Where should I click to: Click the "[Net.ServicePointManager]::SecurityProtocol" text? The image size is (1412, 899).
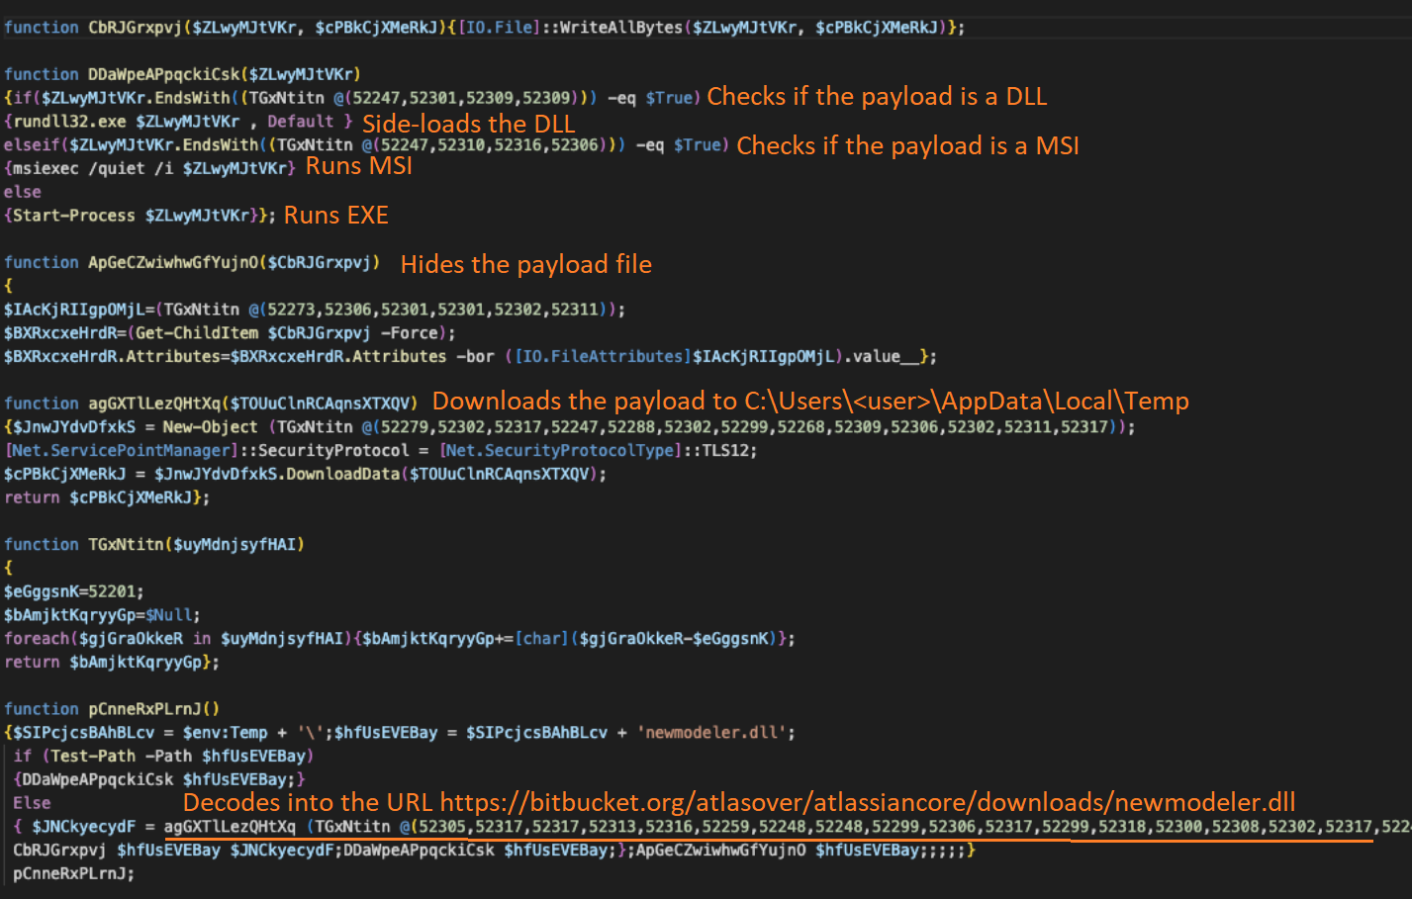pos(207,451)
